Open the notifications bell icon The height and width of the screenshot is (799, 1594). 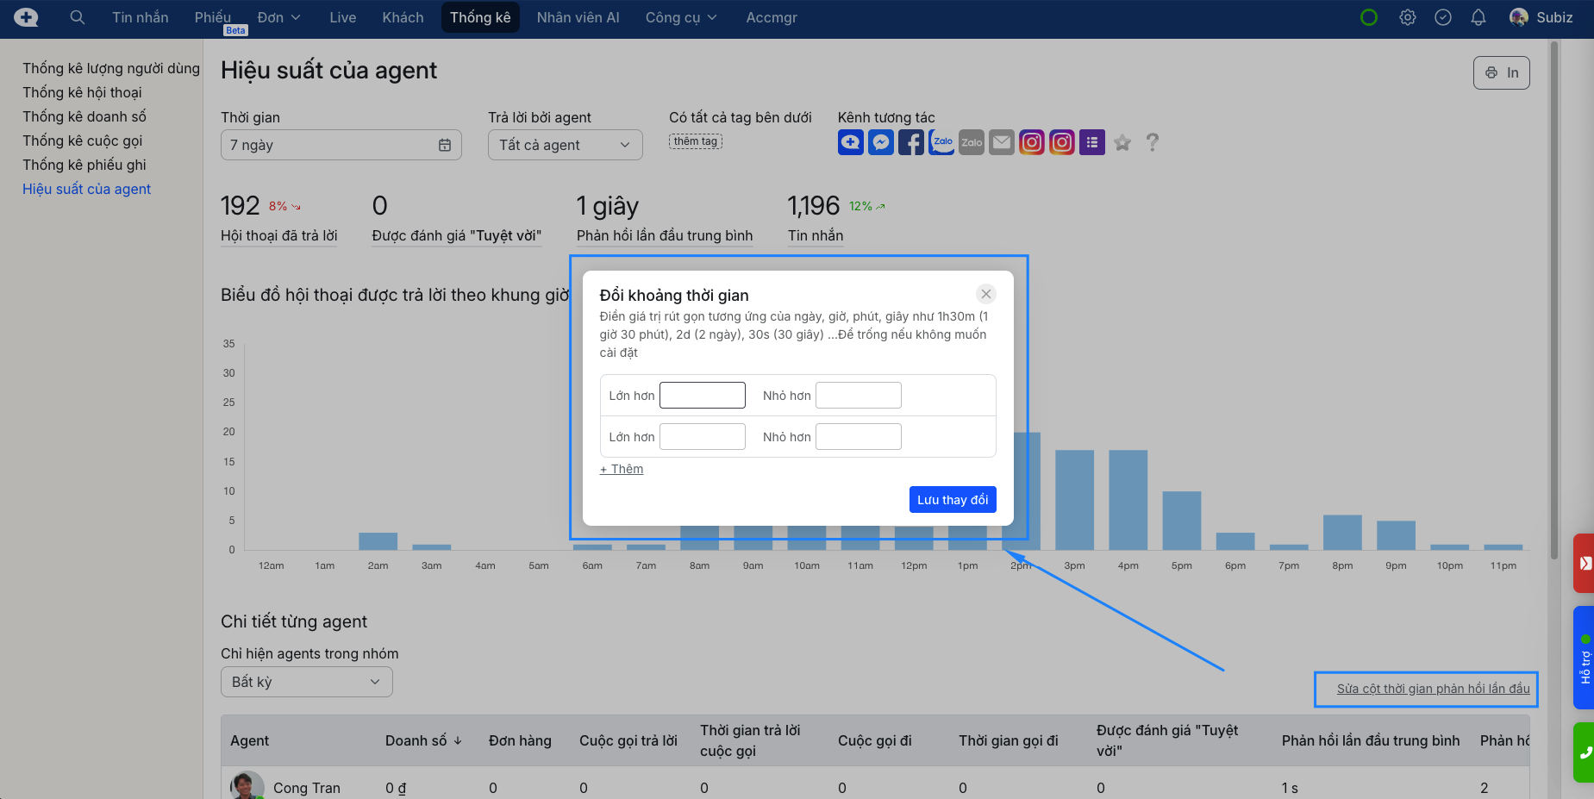[x=1478, y=17]
